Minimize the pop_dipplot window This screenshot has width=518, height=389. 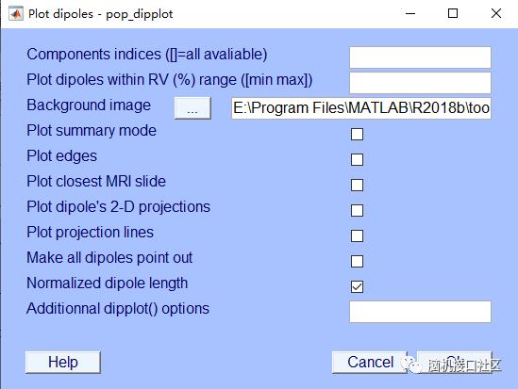[410, 14]
